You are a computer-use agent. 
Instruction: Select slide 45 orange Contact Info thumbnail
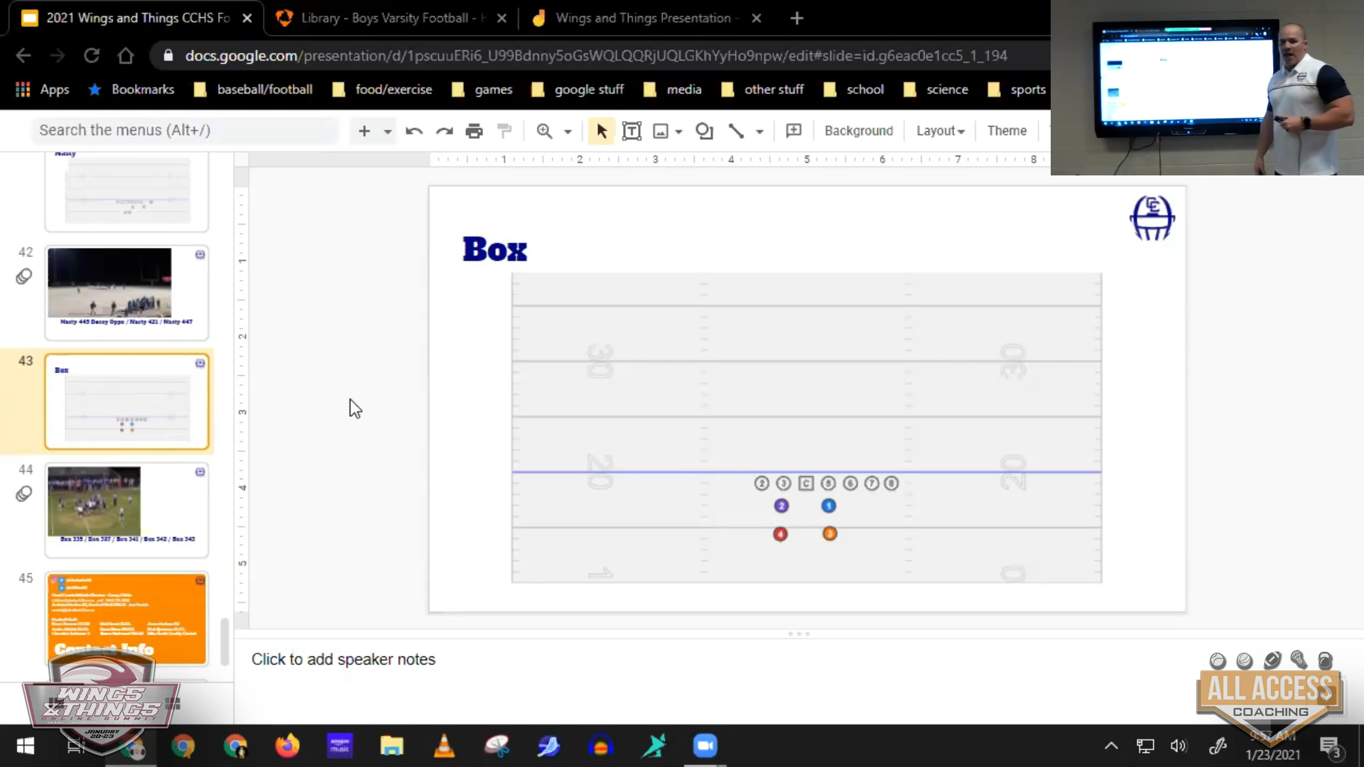click(126, 619)
